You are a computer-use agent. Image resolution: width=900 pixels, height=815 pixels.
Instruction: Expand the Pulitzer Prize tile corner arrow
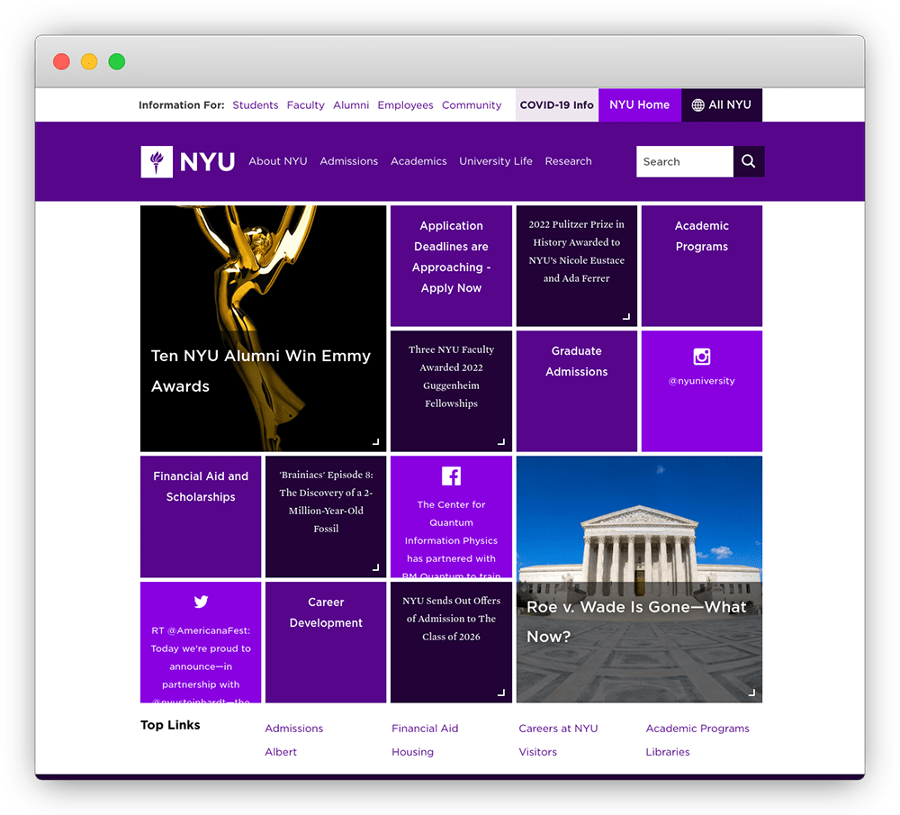coord(626,316)
